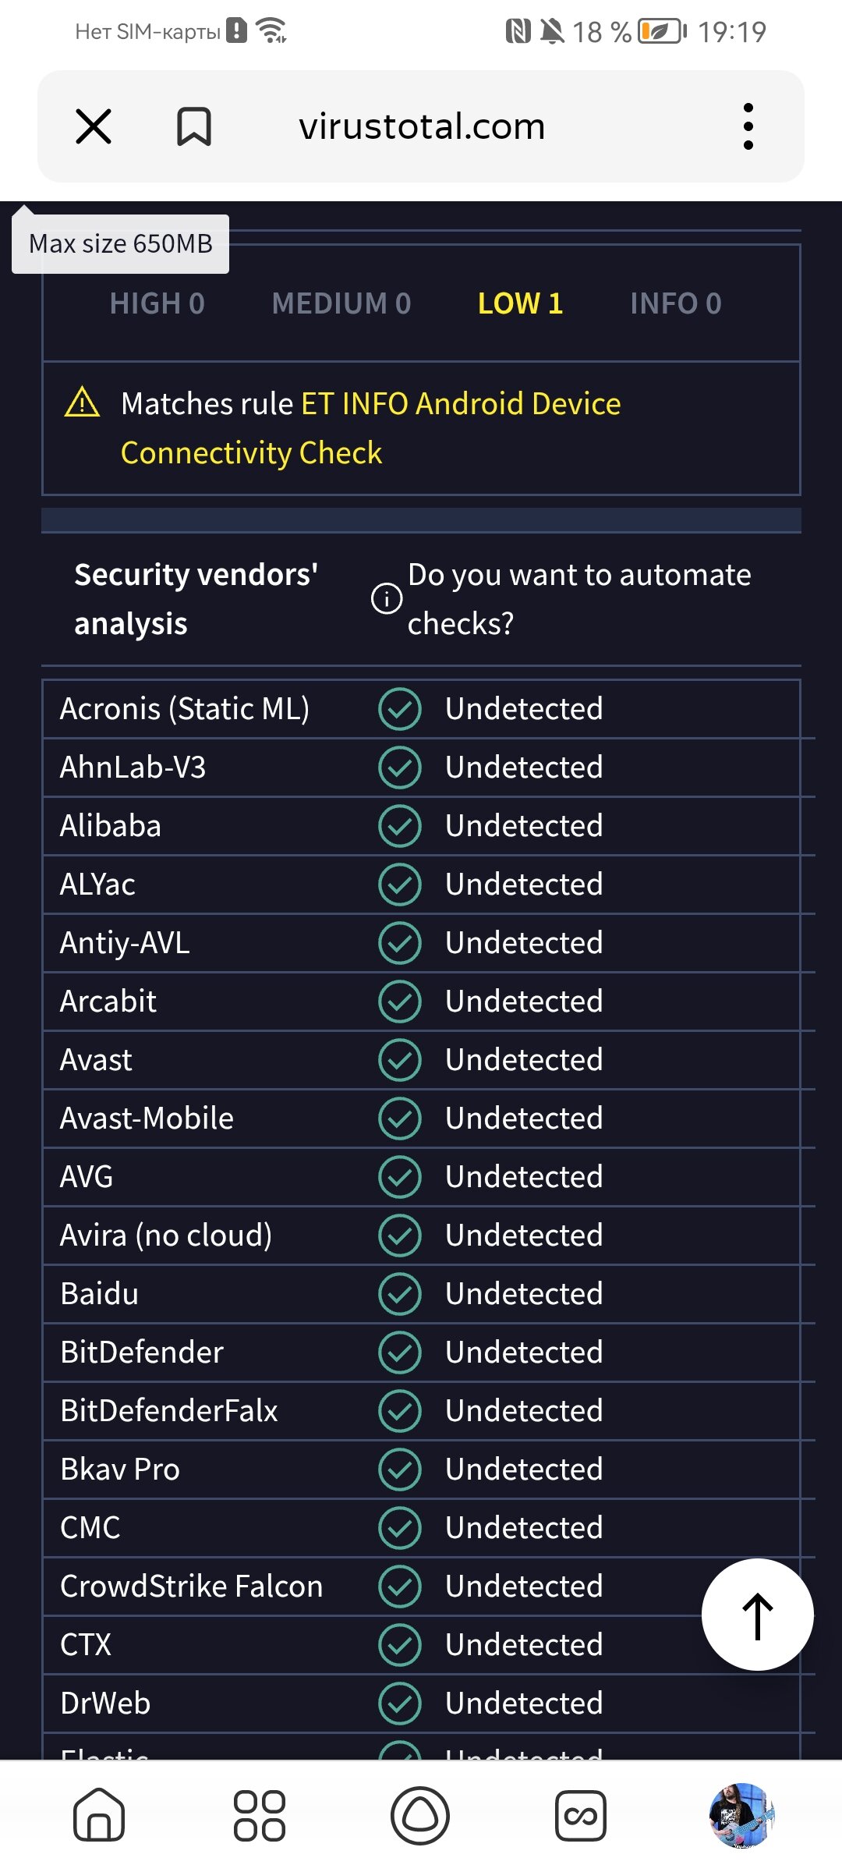Select the MEDIUM 0 severity tab

(x=341, y=303)
